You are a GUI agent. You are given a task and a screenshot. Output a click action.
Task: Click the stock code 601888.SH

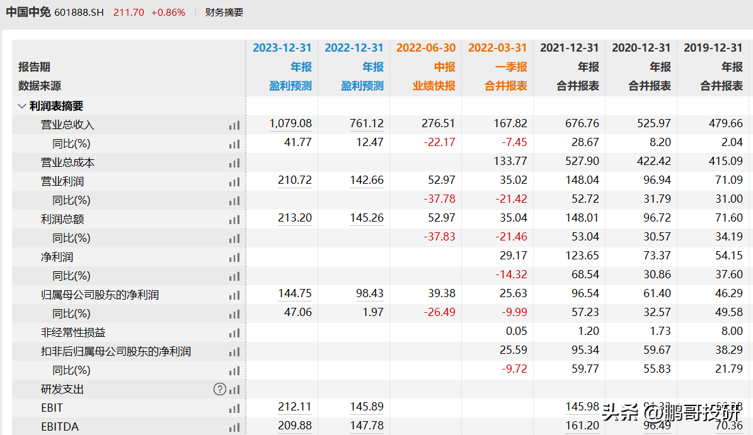click(79, 13)
